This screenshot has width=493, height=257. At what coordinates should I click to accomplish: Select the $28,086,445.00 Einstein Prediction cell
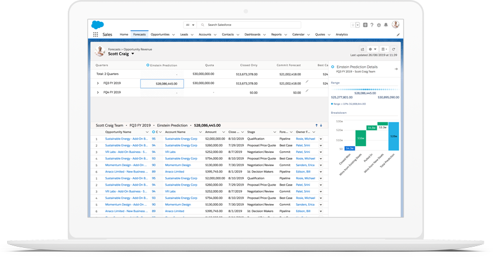pos(162,83)
